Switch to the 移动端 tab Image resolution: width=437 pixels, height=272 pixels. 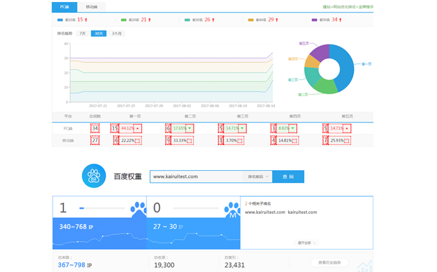point(91,7)
